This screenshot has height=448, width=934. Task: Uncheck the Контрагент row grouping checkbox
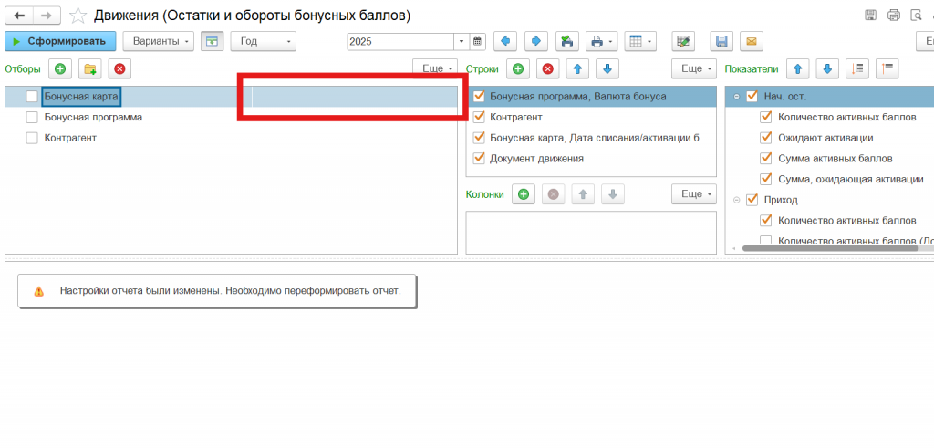pos(478,117)
